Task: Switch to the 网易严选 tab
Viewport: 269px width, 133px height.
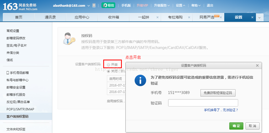Action: pyautogui.click(x=207, y=17)
